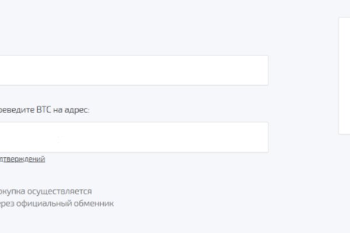Click the "переведите BTC на адрес:" label
350x233 pixels.
(44, 110)
